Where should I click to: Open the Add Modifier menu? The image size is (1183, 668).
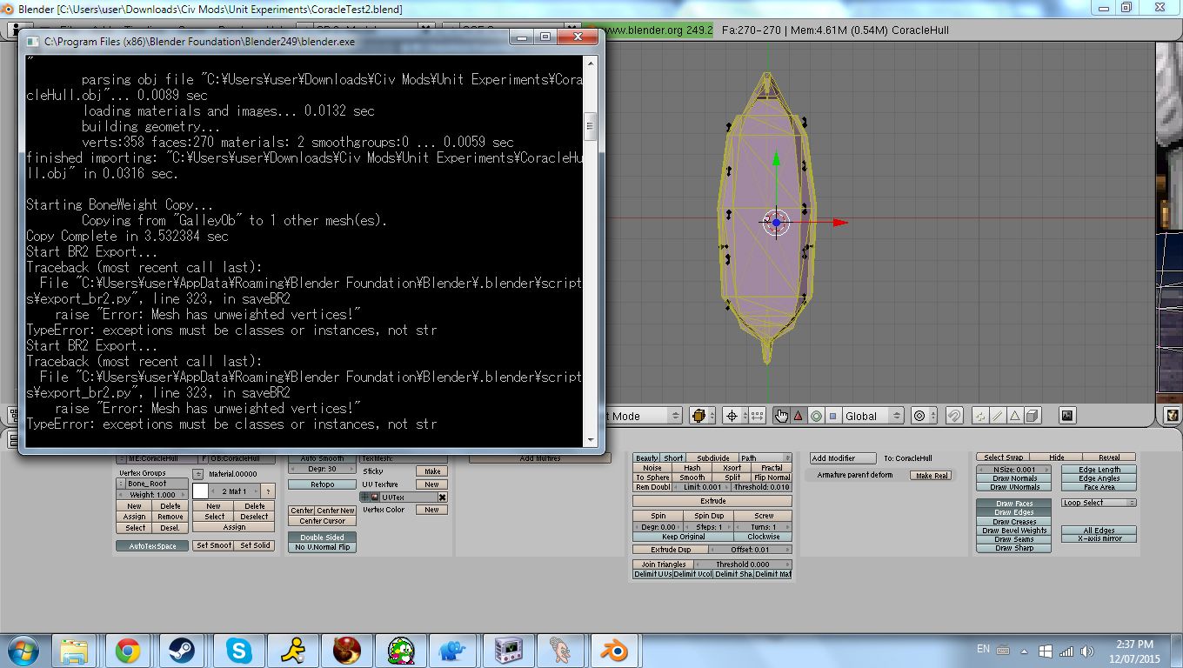pyautogui.click(x=845, y=458)
